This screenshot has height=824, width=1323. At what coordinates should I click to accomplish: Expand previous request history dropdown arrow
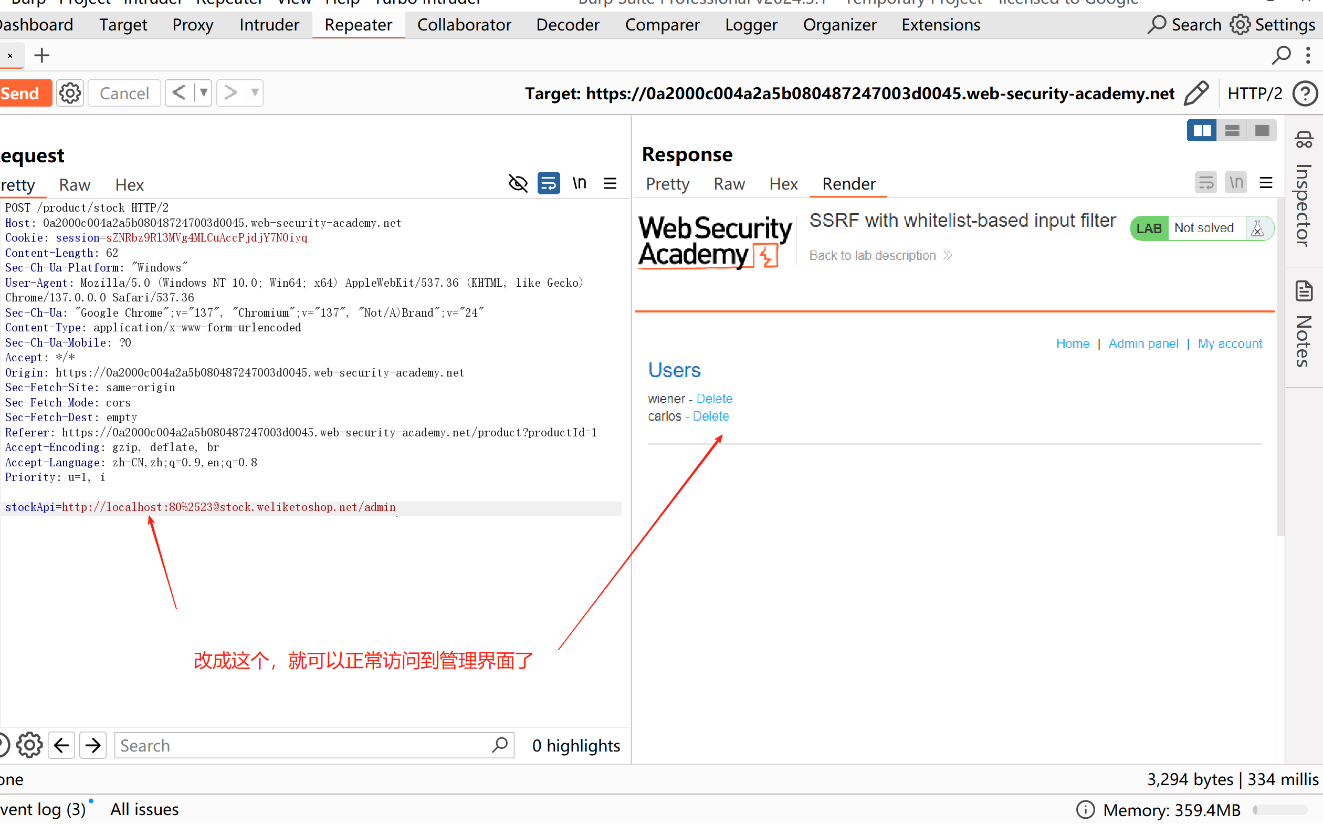click(x=203, y=92)
